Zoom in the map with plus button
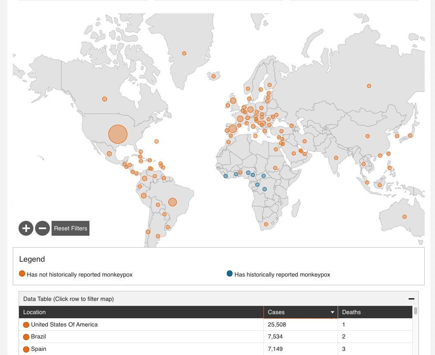This screenshot has height=355, width=435. [26, 228]
